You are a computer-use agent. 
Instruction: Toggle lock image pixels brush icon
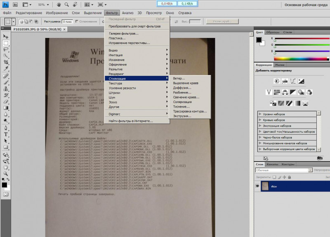[x=279, y=177]
